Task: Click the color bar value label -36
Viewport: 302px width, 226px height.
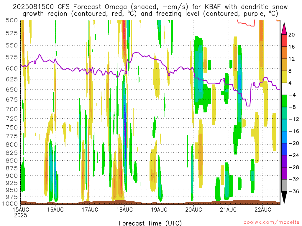Action: click(294, 191)
